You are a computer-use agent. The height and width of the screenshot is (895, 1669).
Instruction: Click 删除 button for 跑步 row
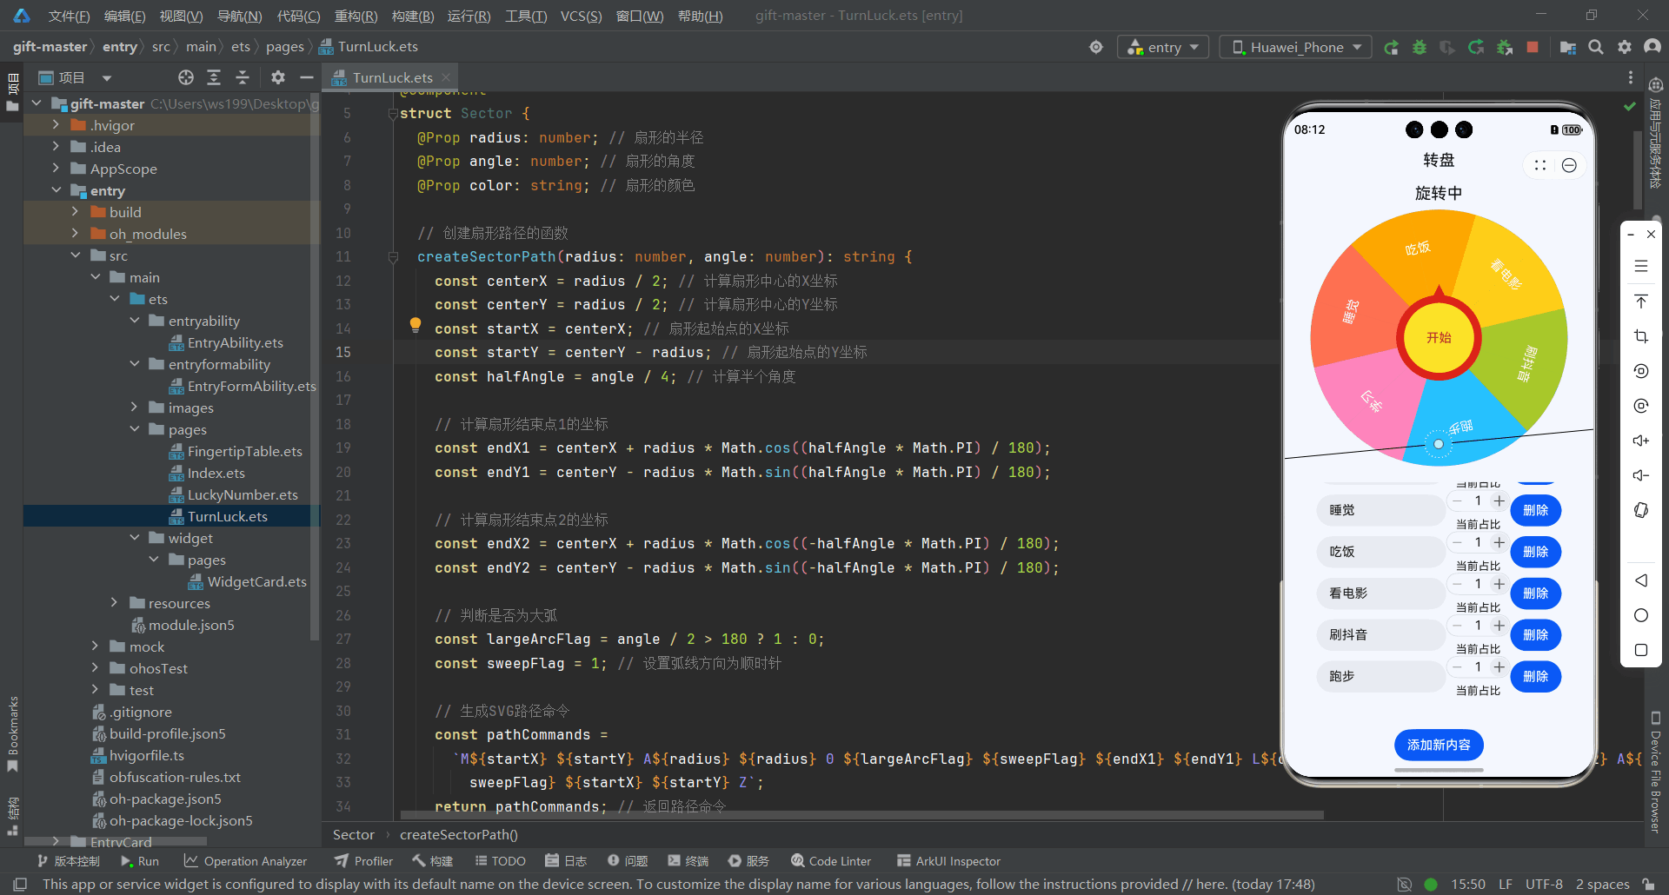(1536, 676)
